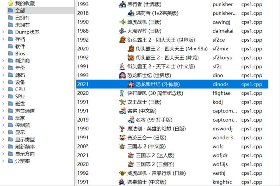The height and width of the screenshot is (186, 280).
Task: Expand the CPU tree node
Action: pos(3,89)
